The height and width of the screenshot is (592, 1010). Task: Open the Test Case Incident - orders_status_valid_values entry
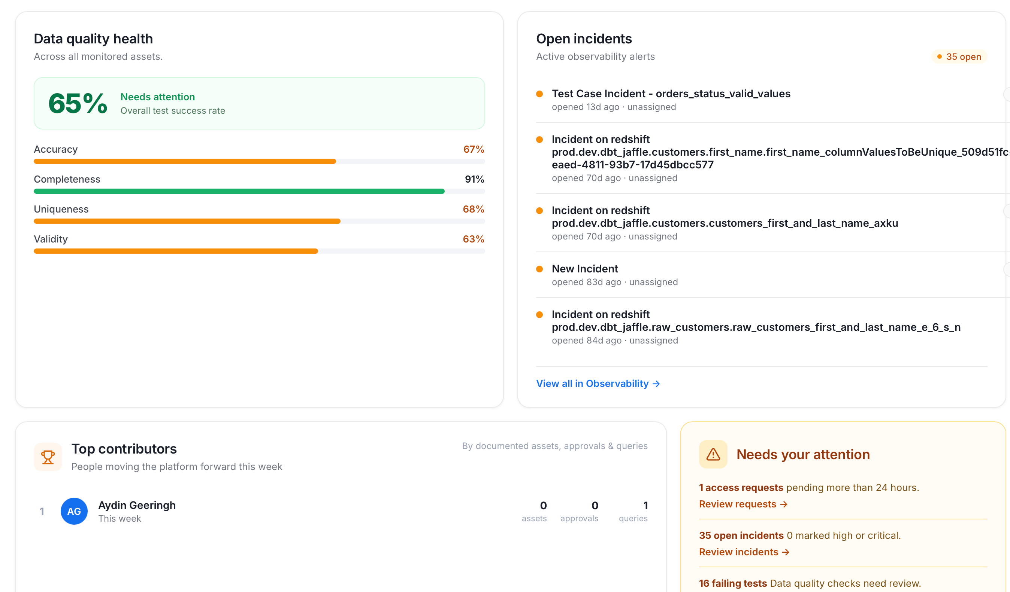671,94
